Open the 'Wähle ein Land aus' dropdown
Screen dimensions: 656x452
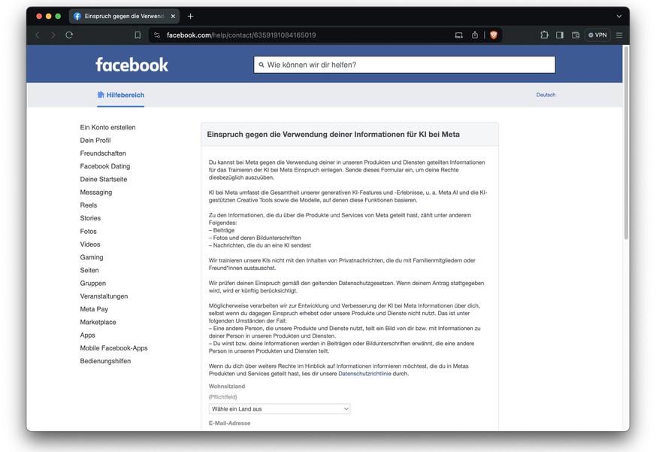point(280,409)
